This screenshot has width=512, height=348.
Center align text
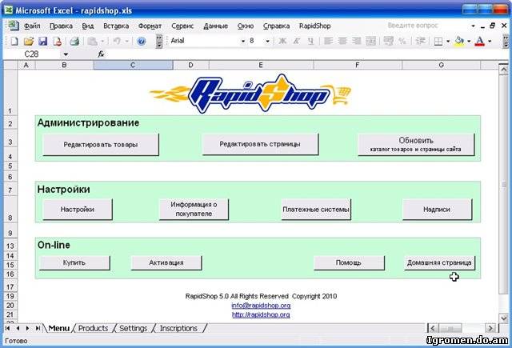(x=342, y=41)
